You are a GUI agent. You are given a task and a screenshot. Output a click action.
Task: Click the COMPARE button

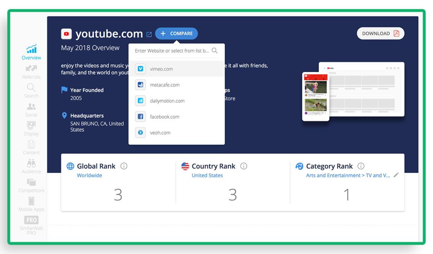177,33
